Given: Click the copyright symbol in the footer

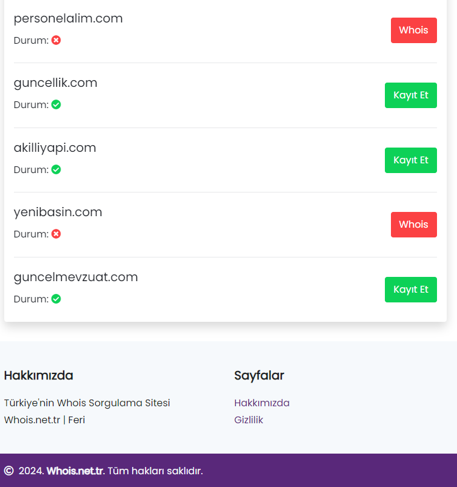Looking at the screenshot, I should click(9, 471).
